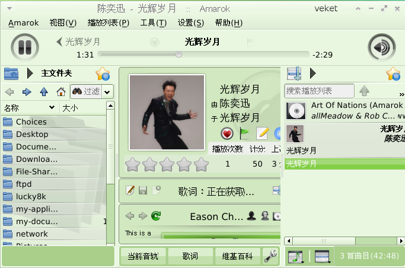Toggle the faded heart love icon in header

click(x=155, y=42)
